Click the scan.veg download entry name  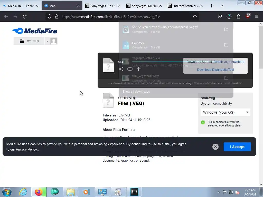138,43
